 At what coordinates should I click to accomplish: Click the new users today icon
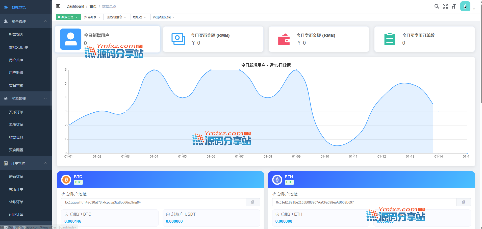pyautogui.click(x=71, y=39)
